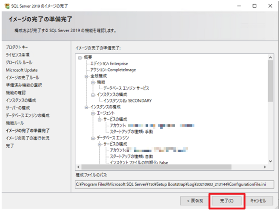Image resolution: width=279 pixels, height=210 pixels.
Task: Collapse the エージェント tree node
Action: click(x=93, y=113)
